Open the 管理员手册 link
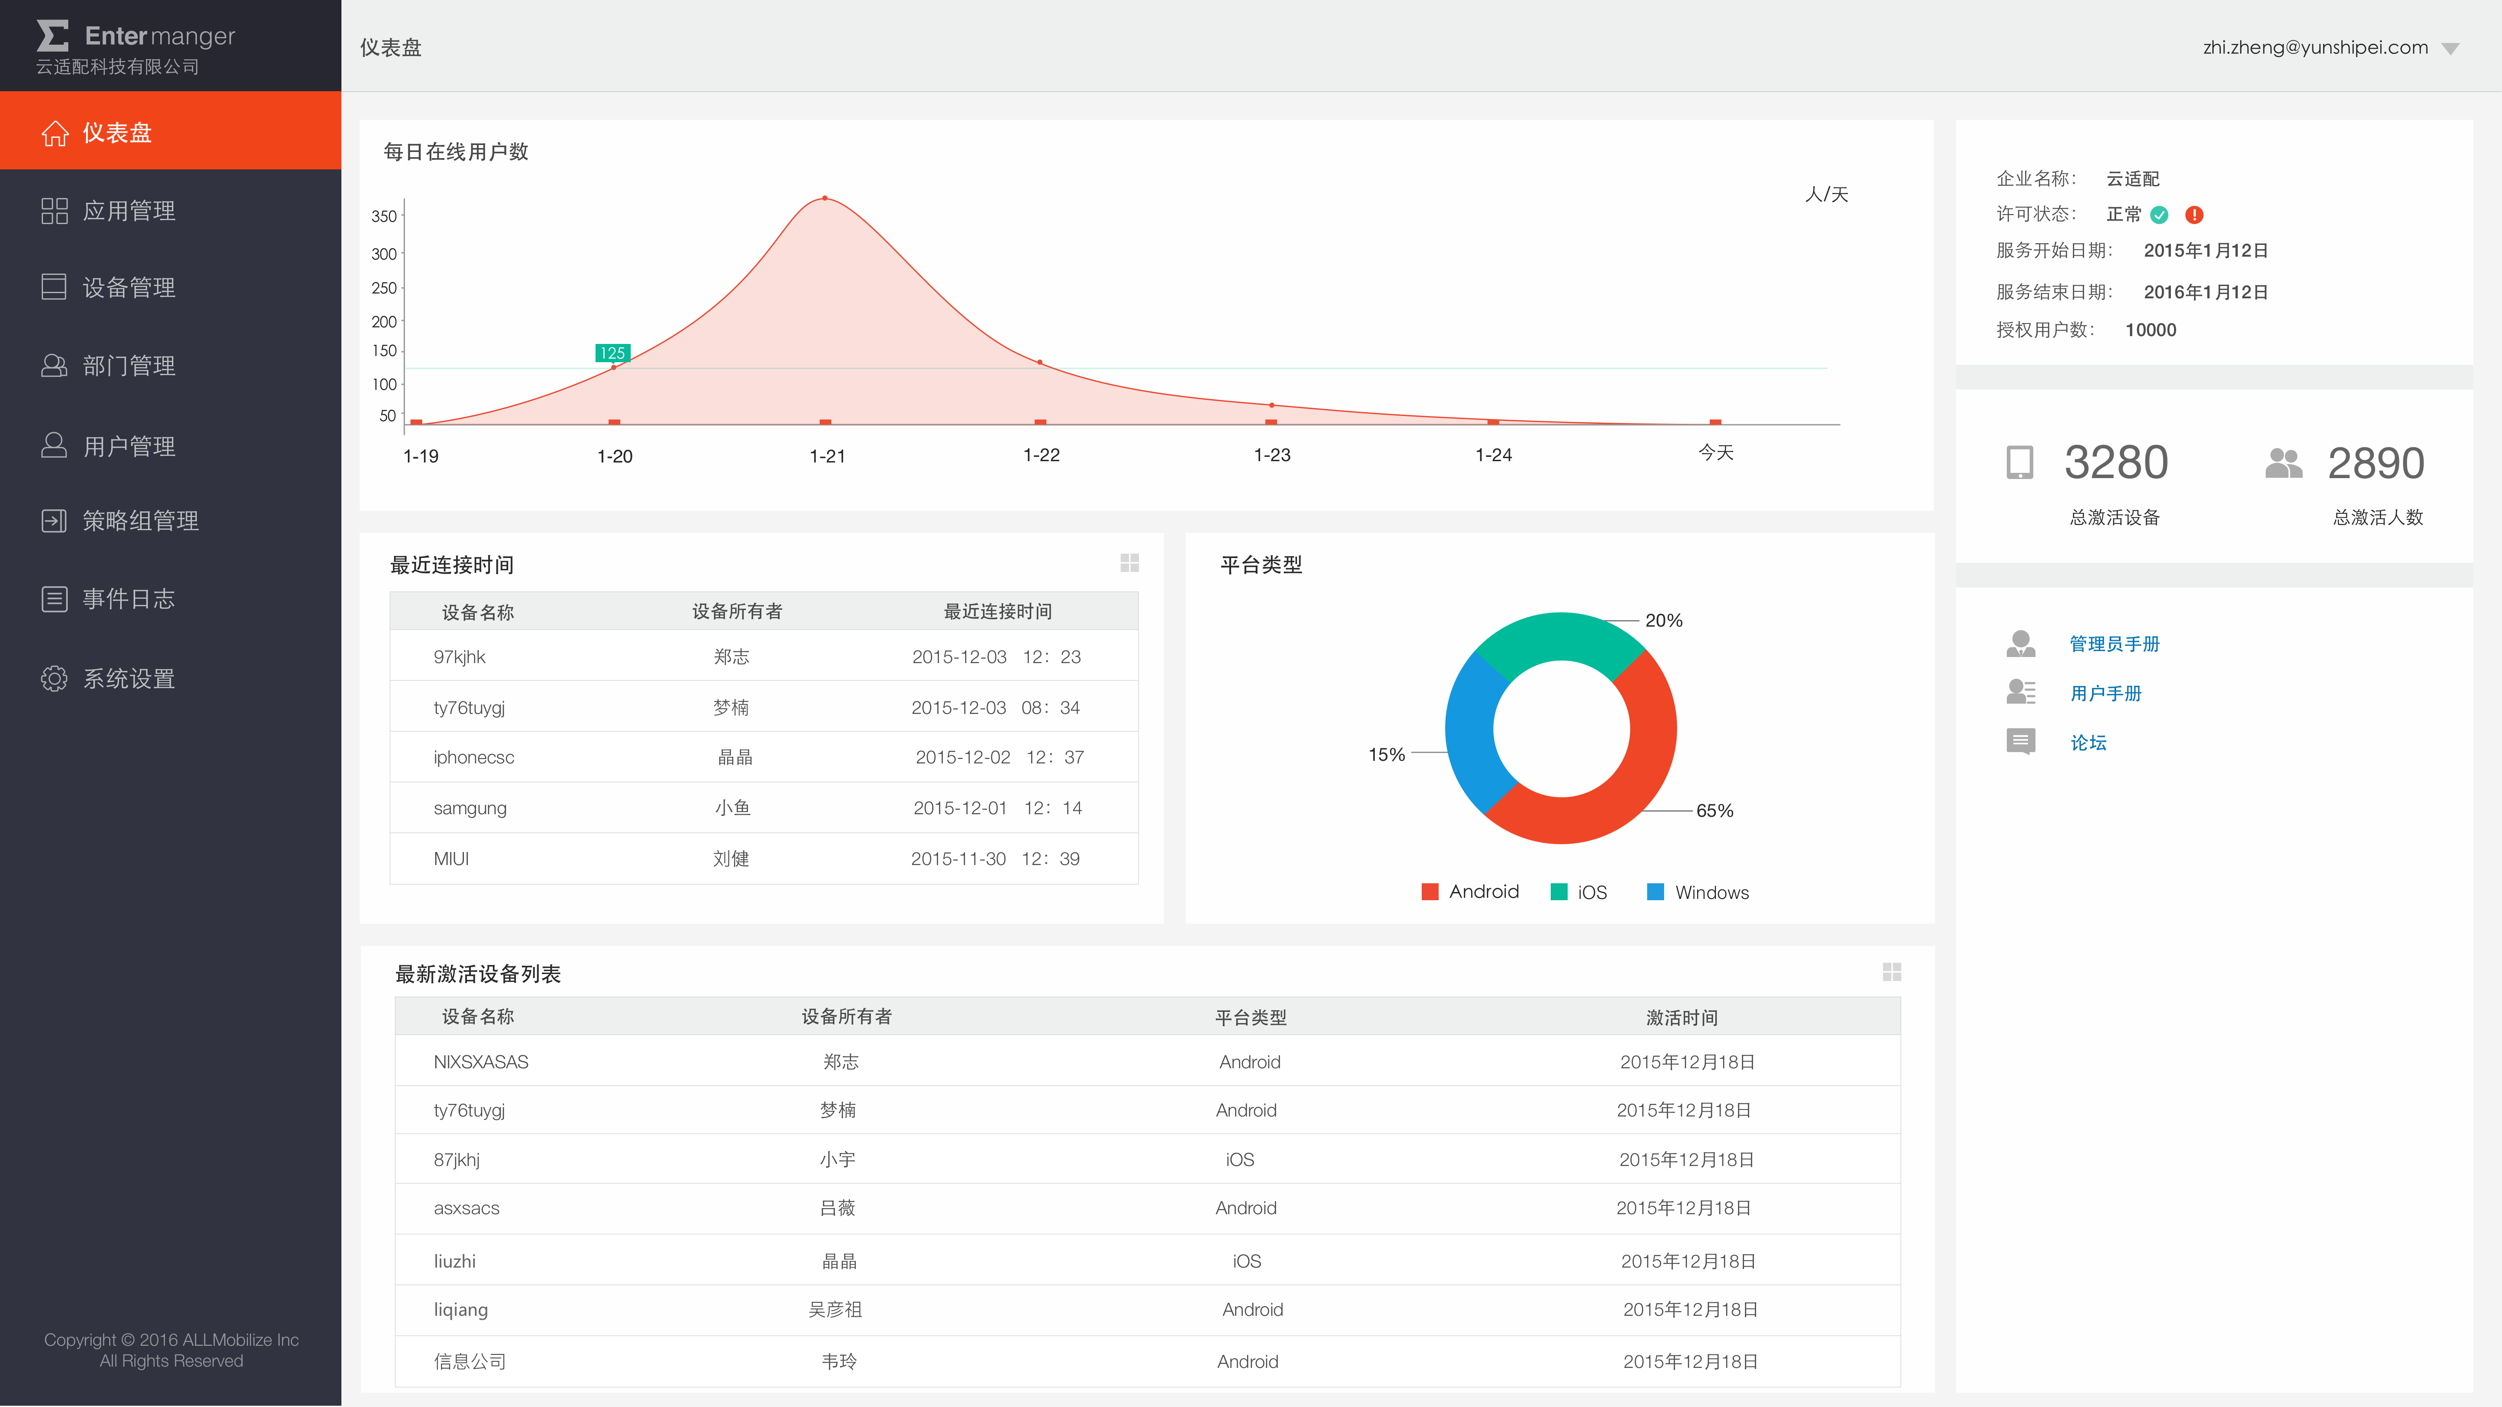Image resolution: width=2502 pixels, height=1407 pixels. [x=2115, y=644]
